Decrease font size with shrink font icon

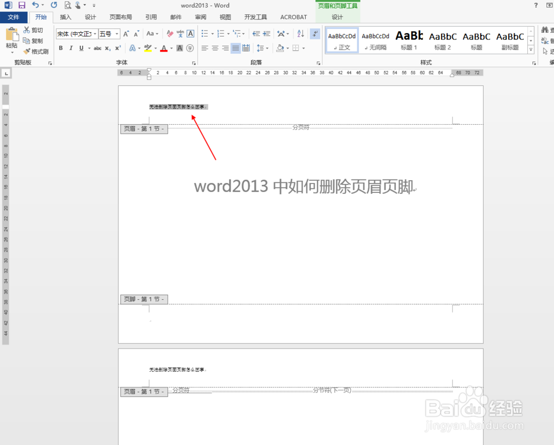(x=136, y=34)
